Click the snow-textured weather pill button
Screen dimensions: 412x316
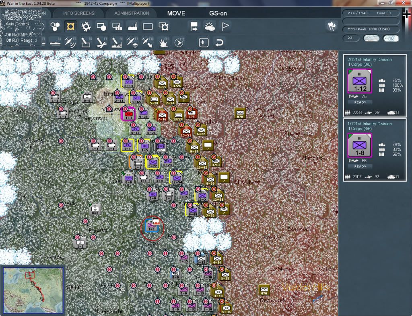coord(371,38)
